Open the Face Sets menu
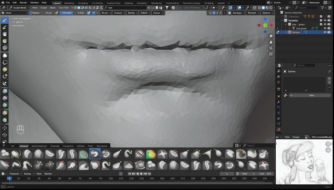 tap(64, 8)
